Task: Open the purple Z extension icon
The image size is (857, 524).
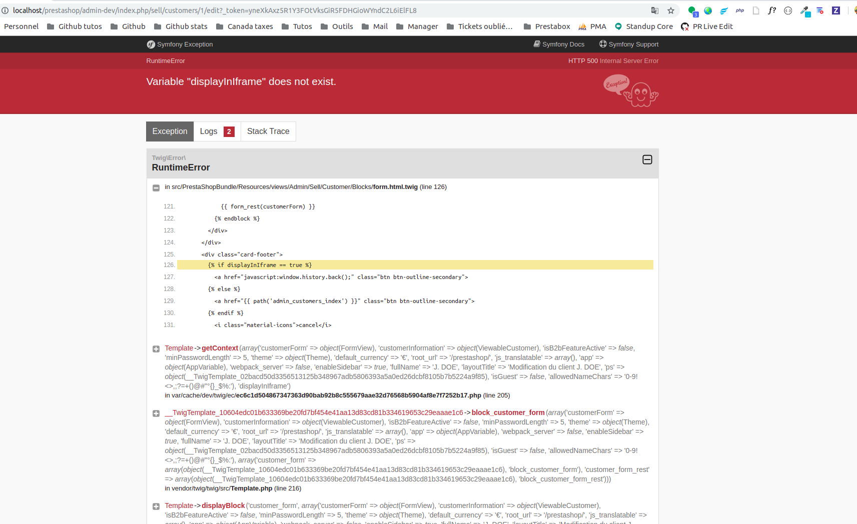Action: [836, 10]
